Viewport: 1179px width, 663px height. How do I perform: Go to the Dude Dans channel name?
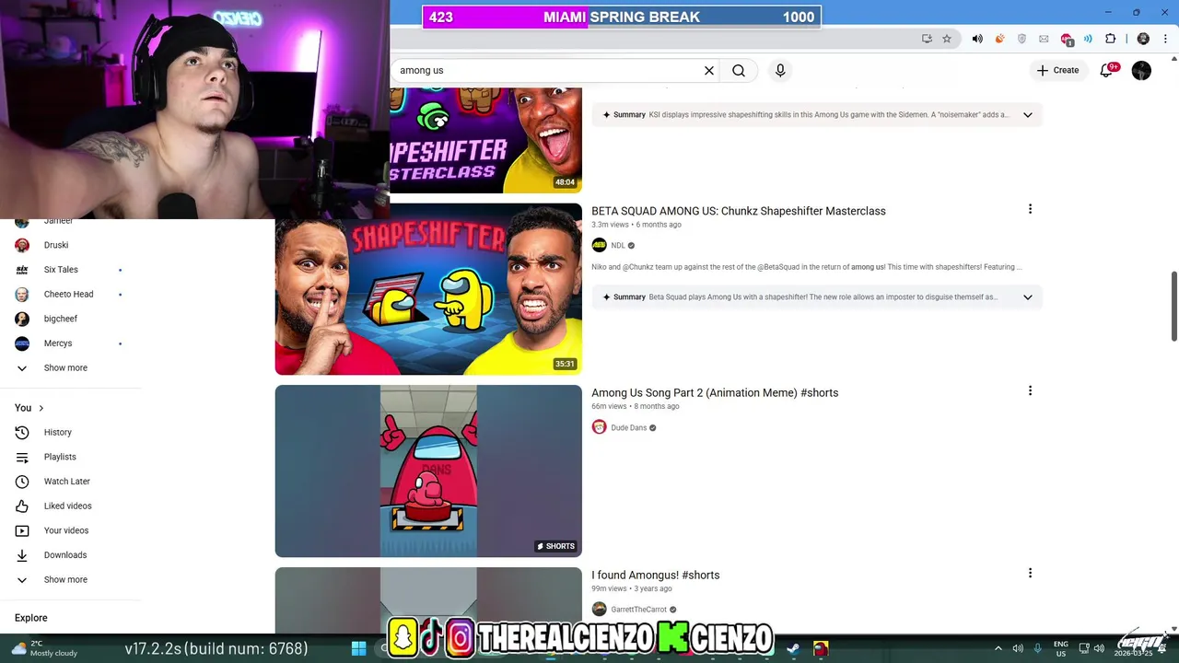click(x=628, y=427)
